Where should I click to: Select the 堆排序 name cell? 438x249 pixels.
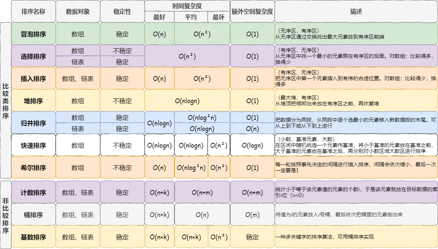[x=33, y=101]
